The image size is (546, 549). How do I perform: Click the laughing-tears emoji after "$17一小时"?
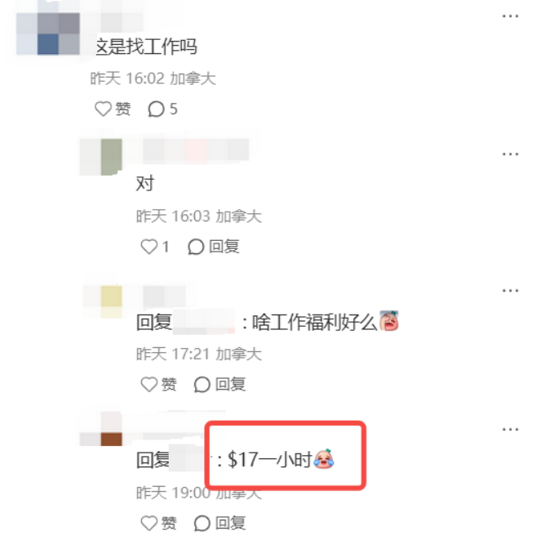(323, 458)
